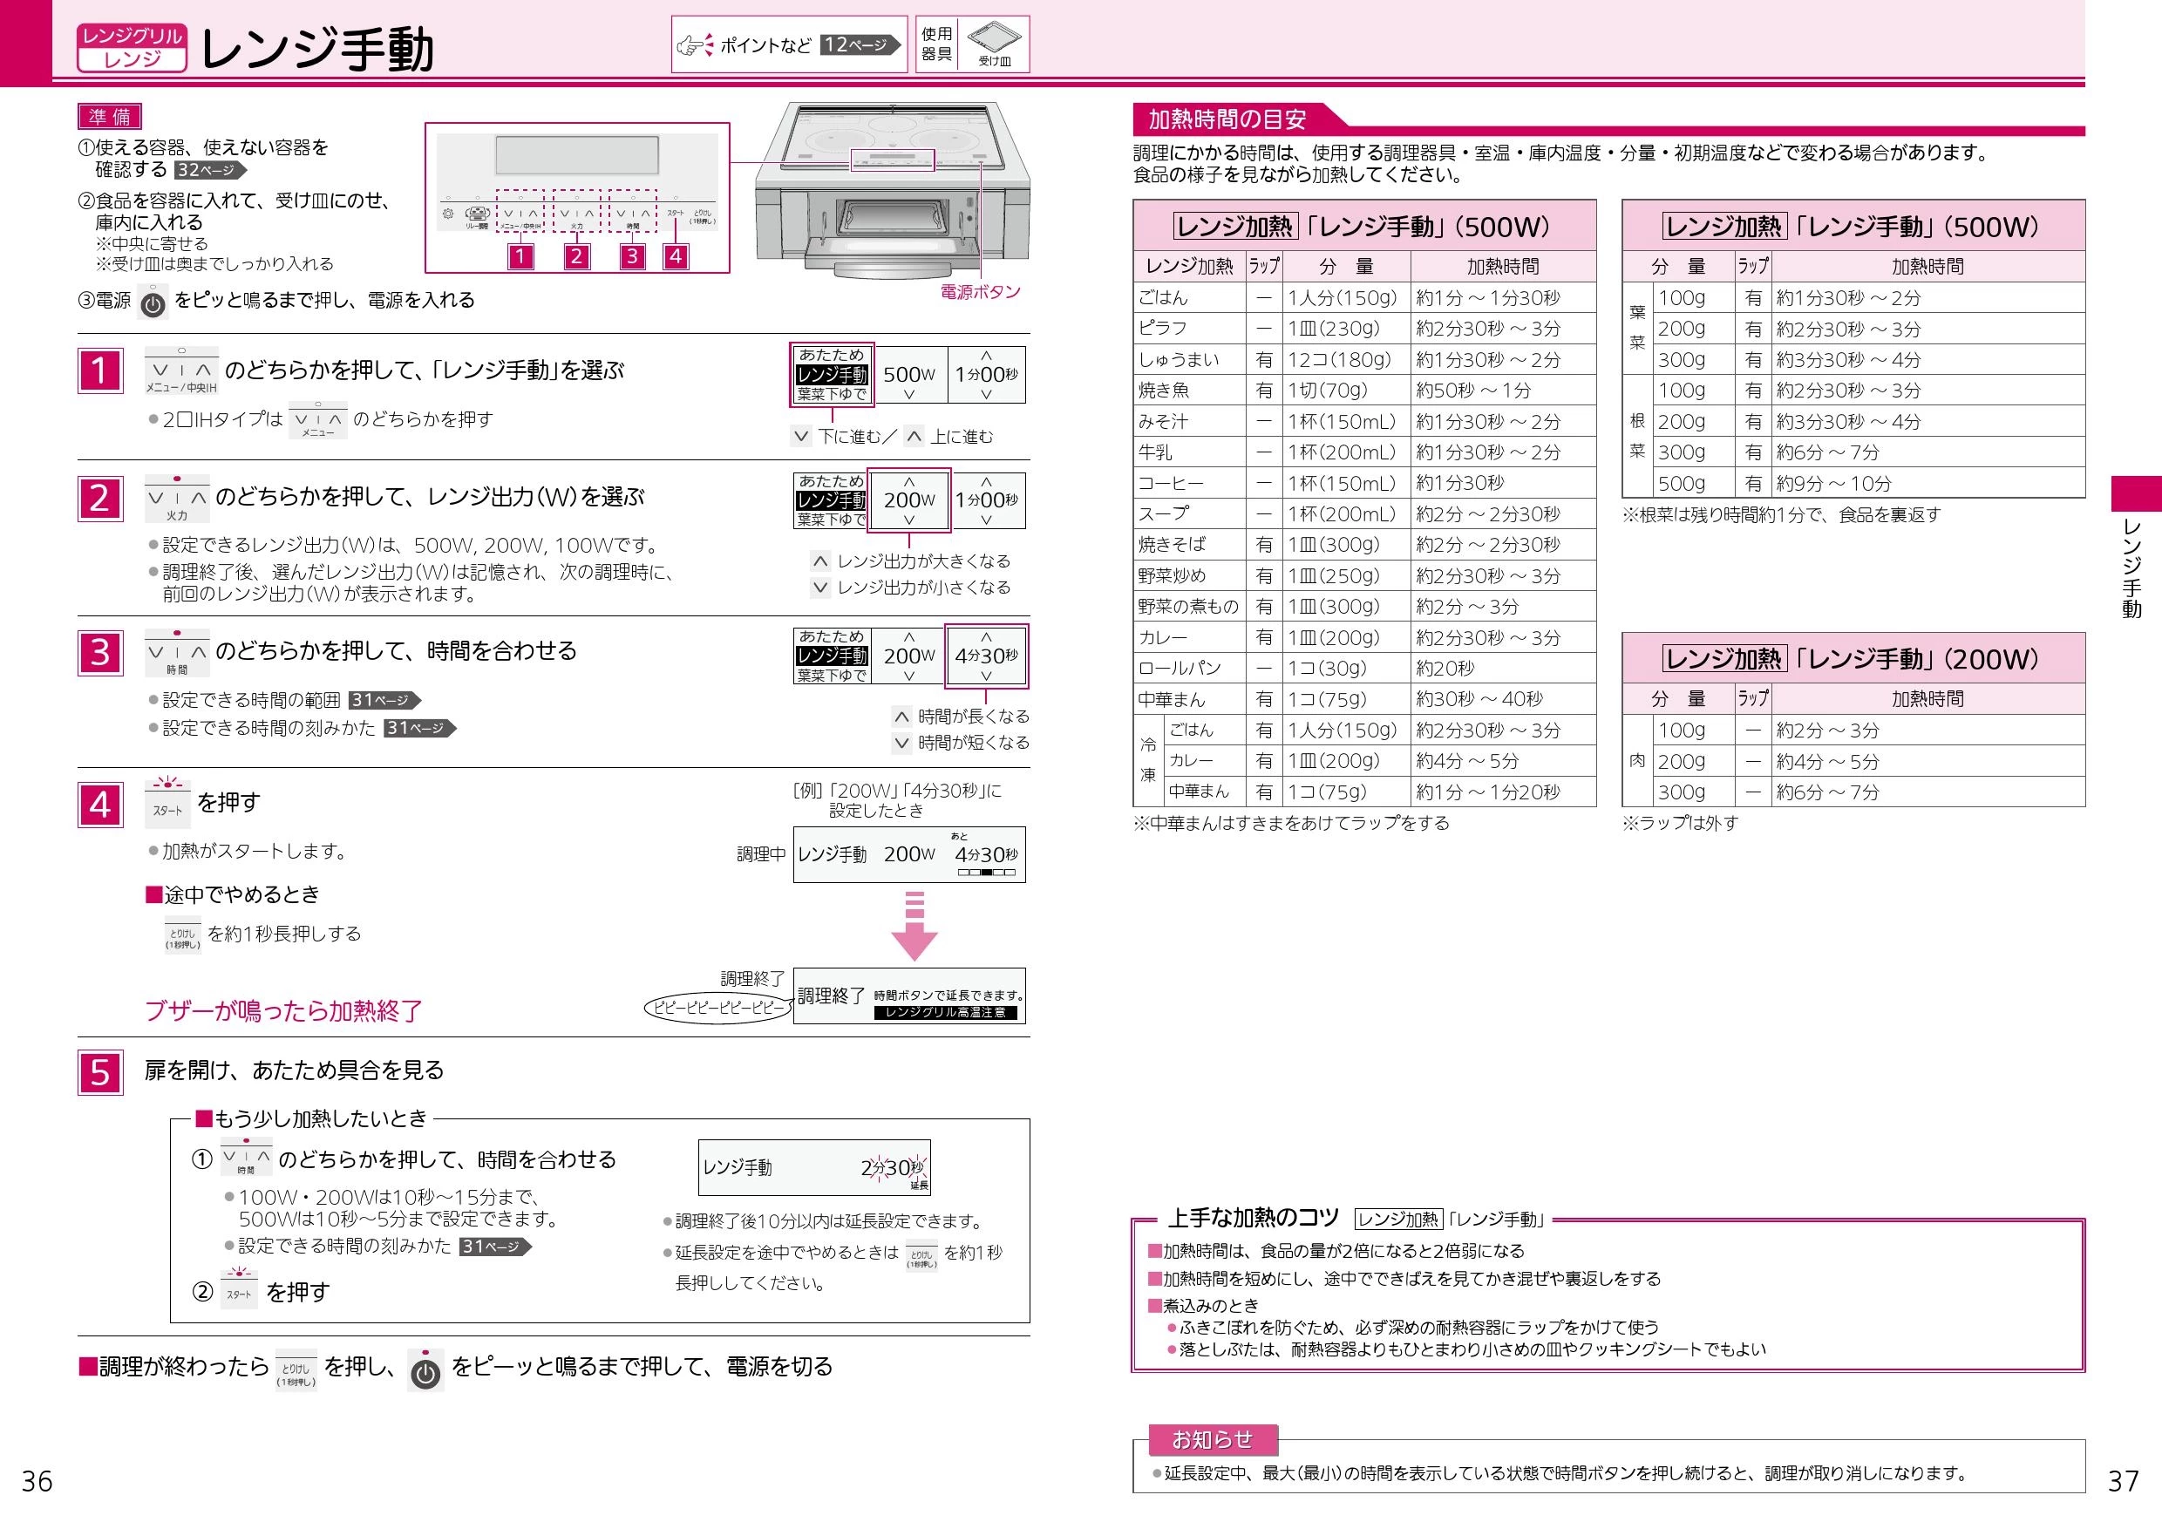The height and width of the screenshot is (1529, 2162).
Task: Click the リレー調理 button on the control panel diagram
Action: coord(478,217)
